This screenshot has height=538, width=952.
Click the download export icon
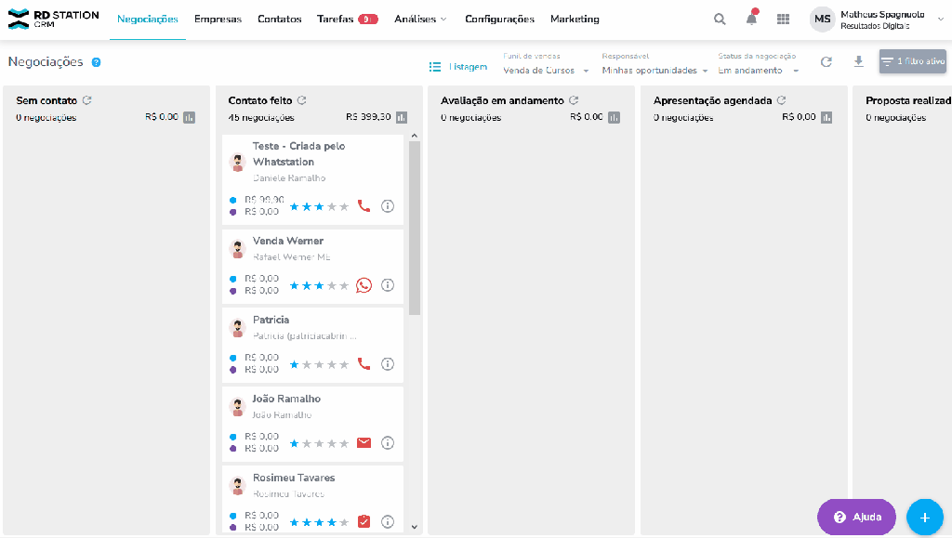point(858,62)
